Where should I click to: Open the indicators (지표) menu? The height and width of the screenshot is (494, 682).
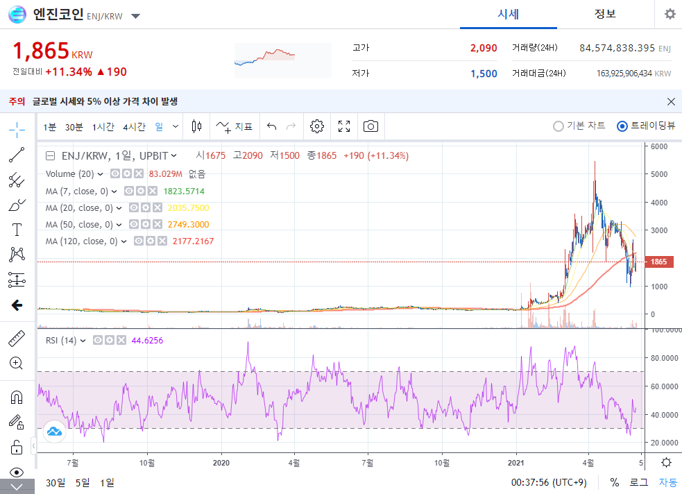[235, 126]
